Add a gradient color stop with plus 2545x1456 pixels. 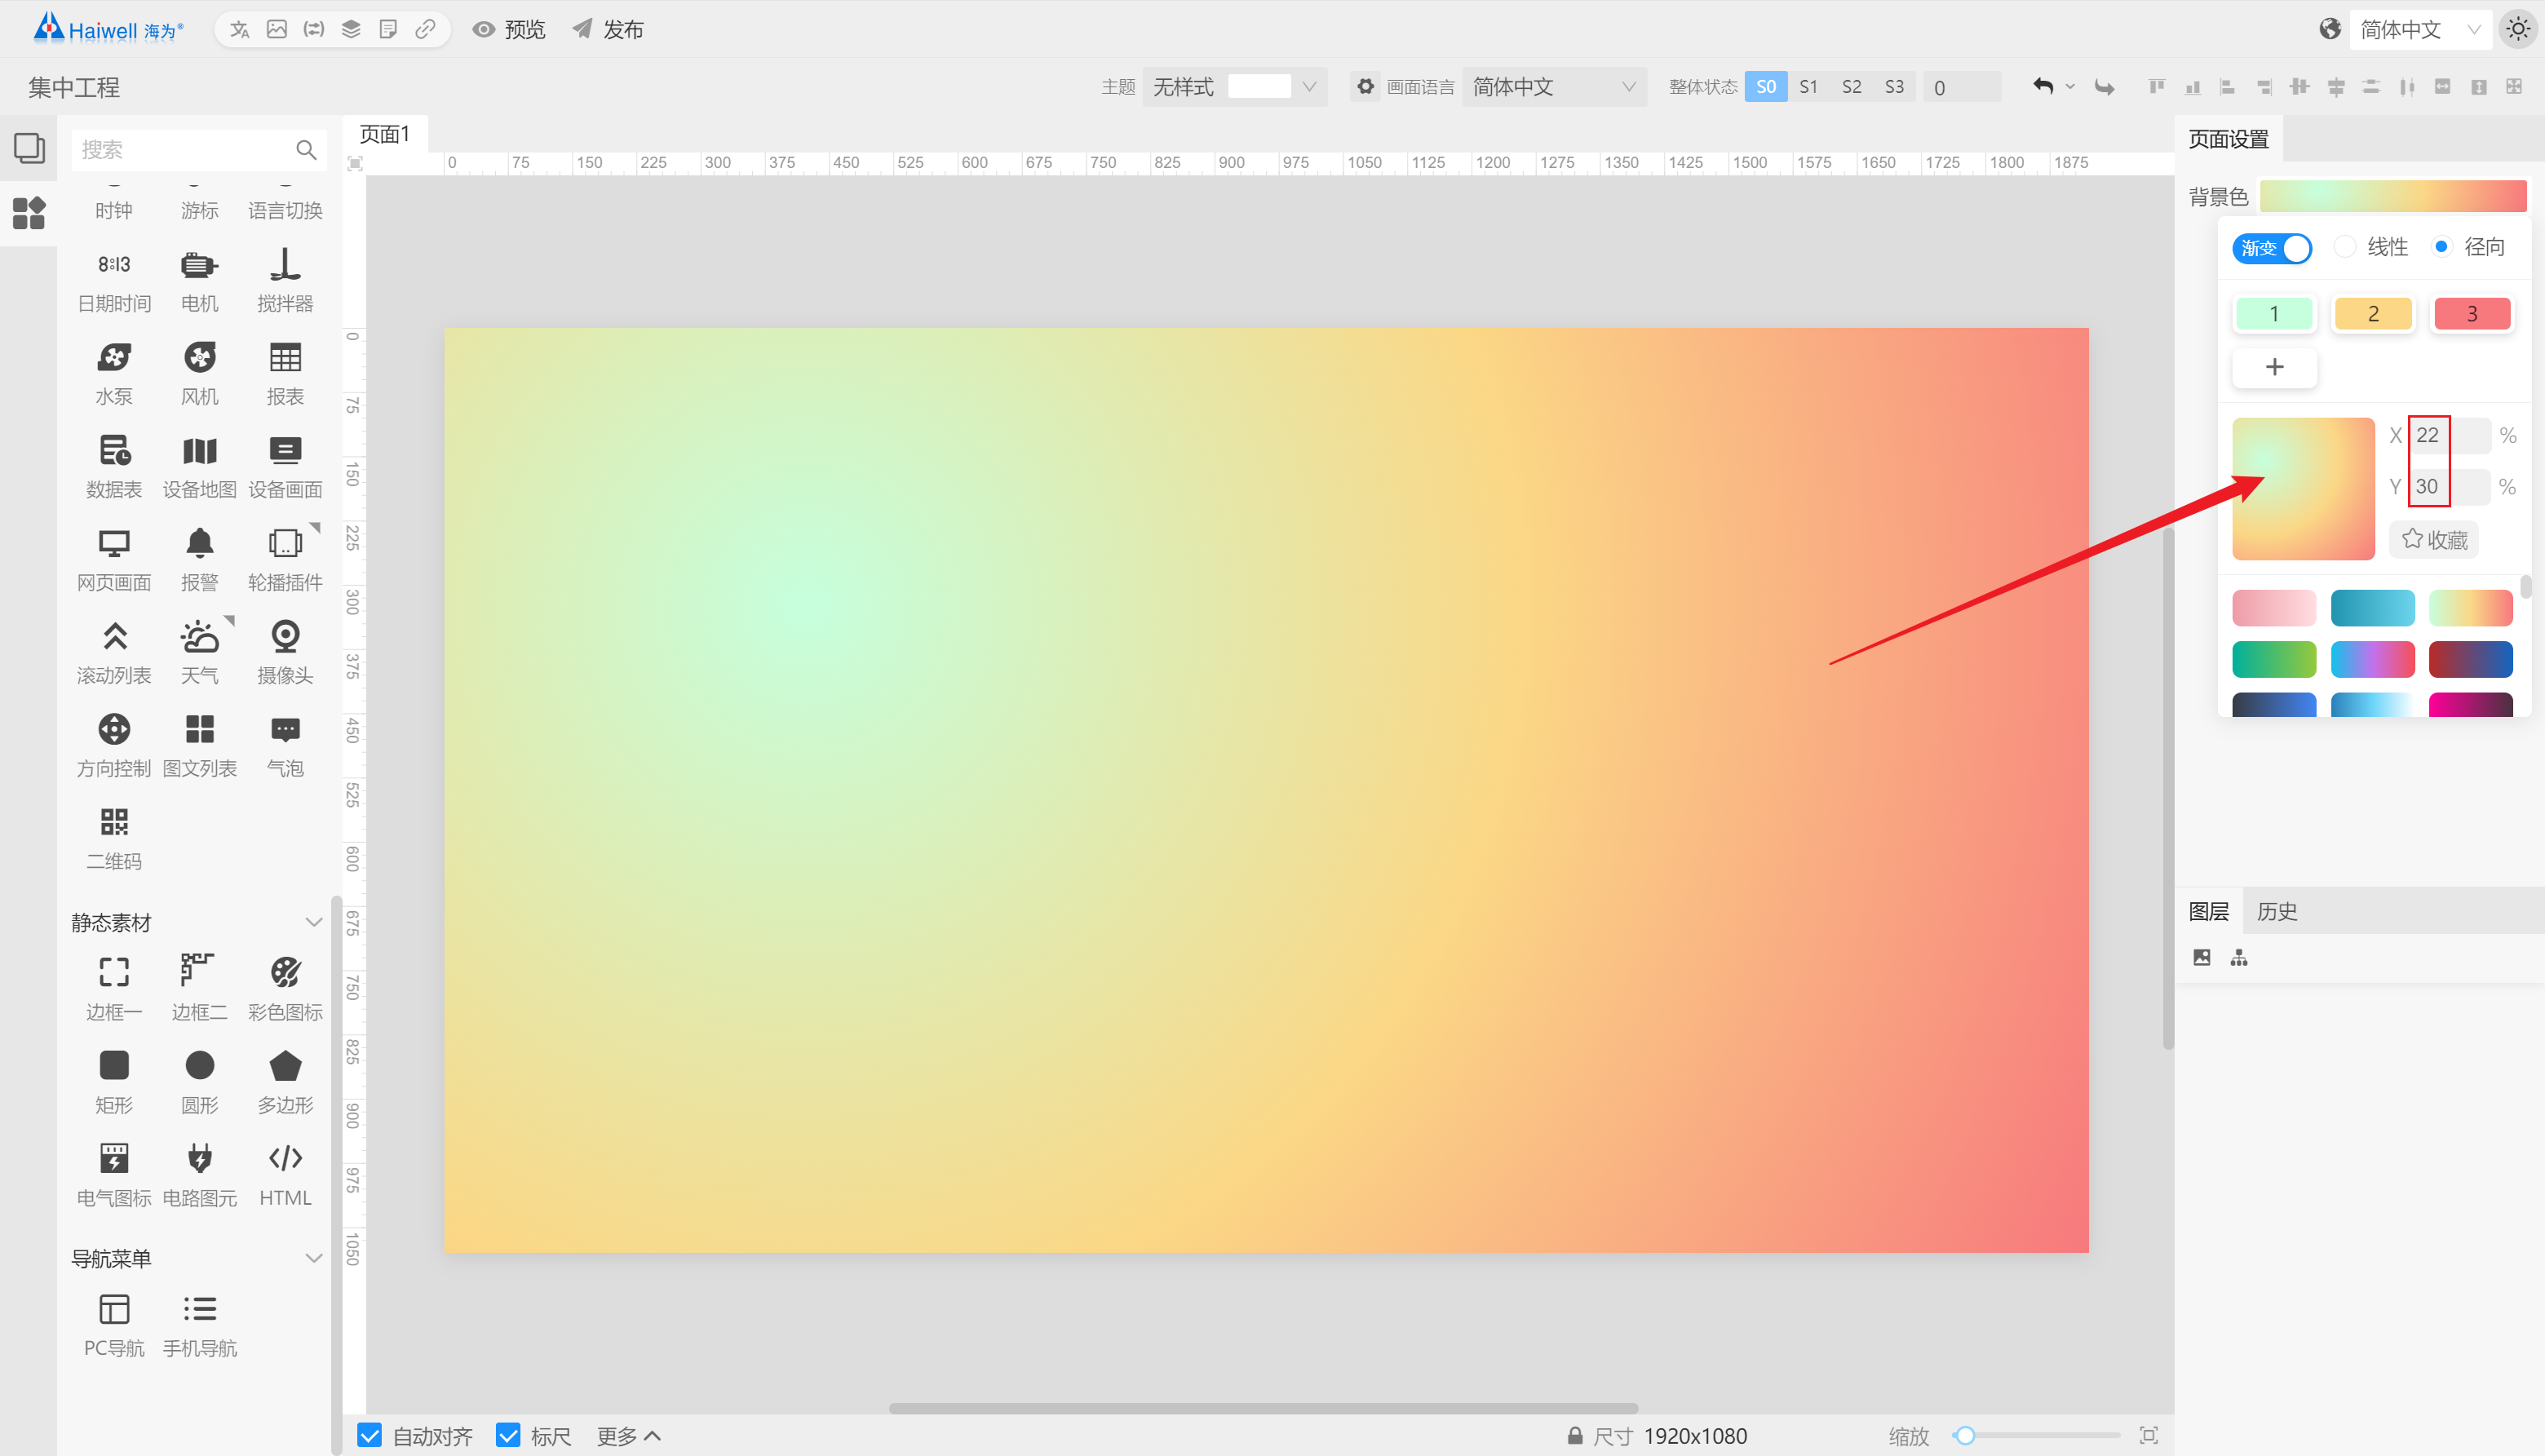point(2274,367)
